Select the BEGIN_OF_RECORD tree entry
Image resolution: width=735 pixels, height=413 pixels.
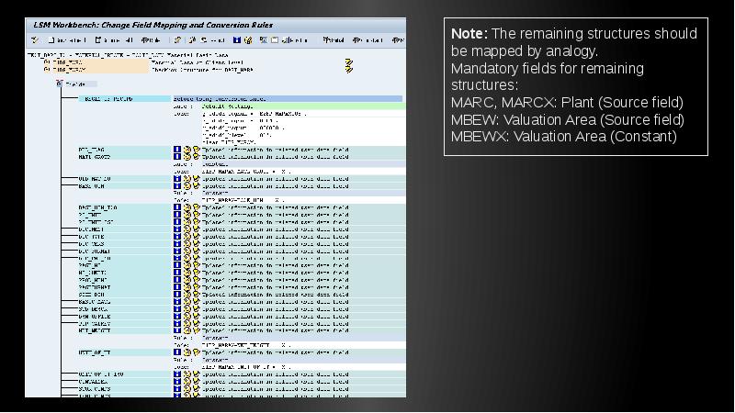[107, 98]
